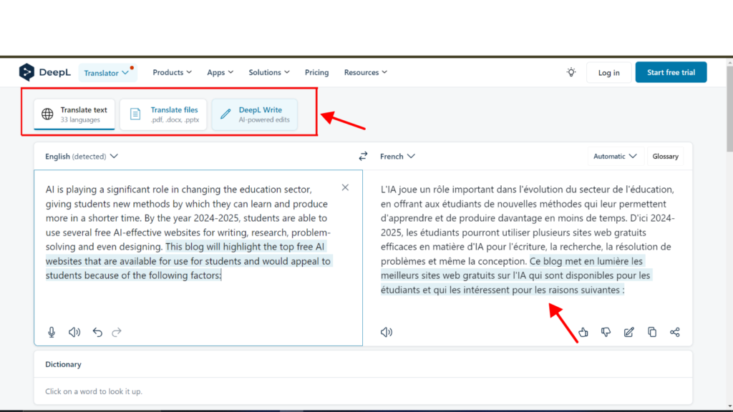Click the microphone dictation icon

(52, 332)
